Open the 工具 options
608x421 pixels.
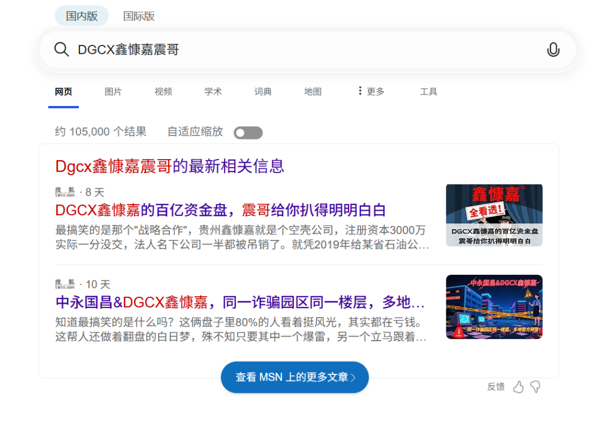428,92
